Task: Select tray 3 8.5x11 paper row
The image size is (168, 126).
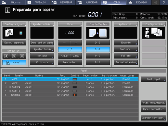Action: click(x=70, y=87)
